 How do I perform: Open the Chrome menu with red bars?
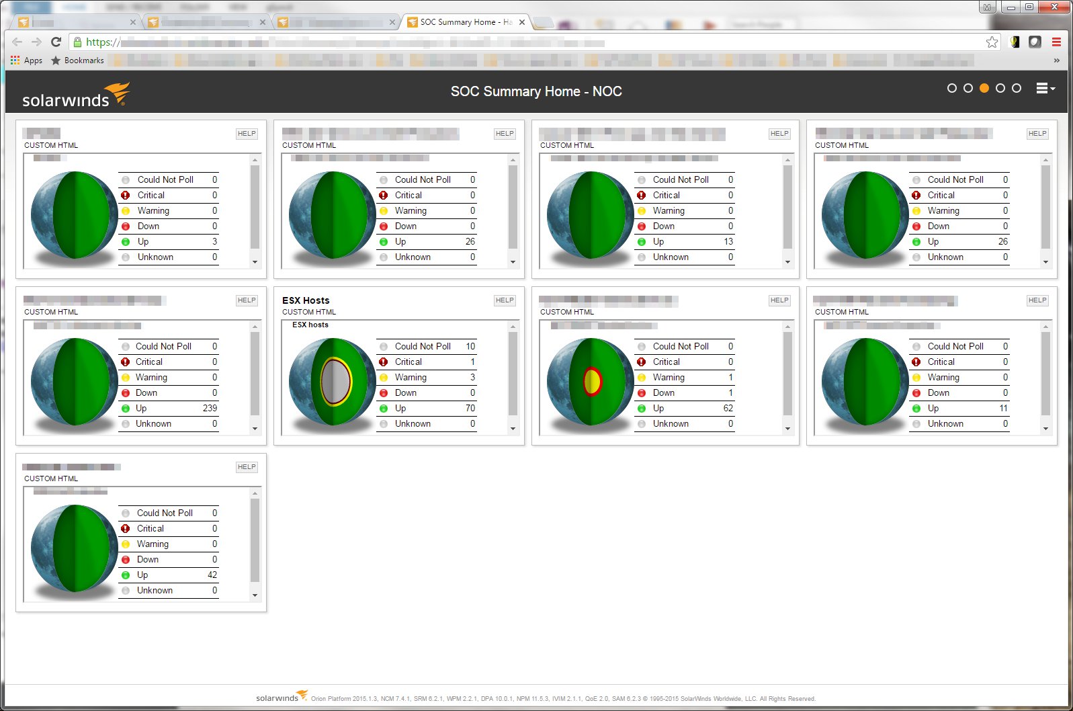point(1056,42)
